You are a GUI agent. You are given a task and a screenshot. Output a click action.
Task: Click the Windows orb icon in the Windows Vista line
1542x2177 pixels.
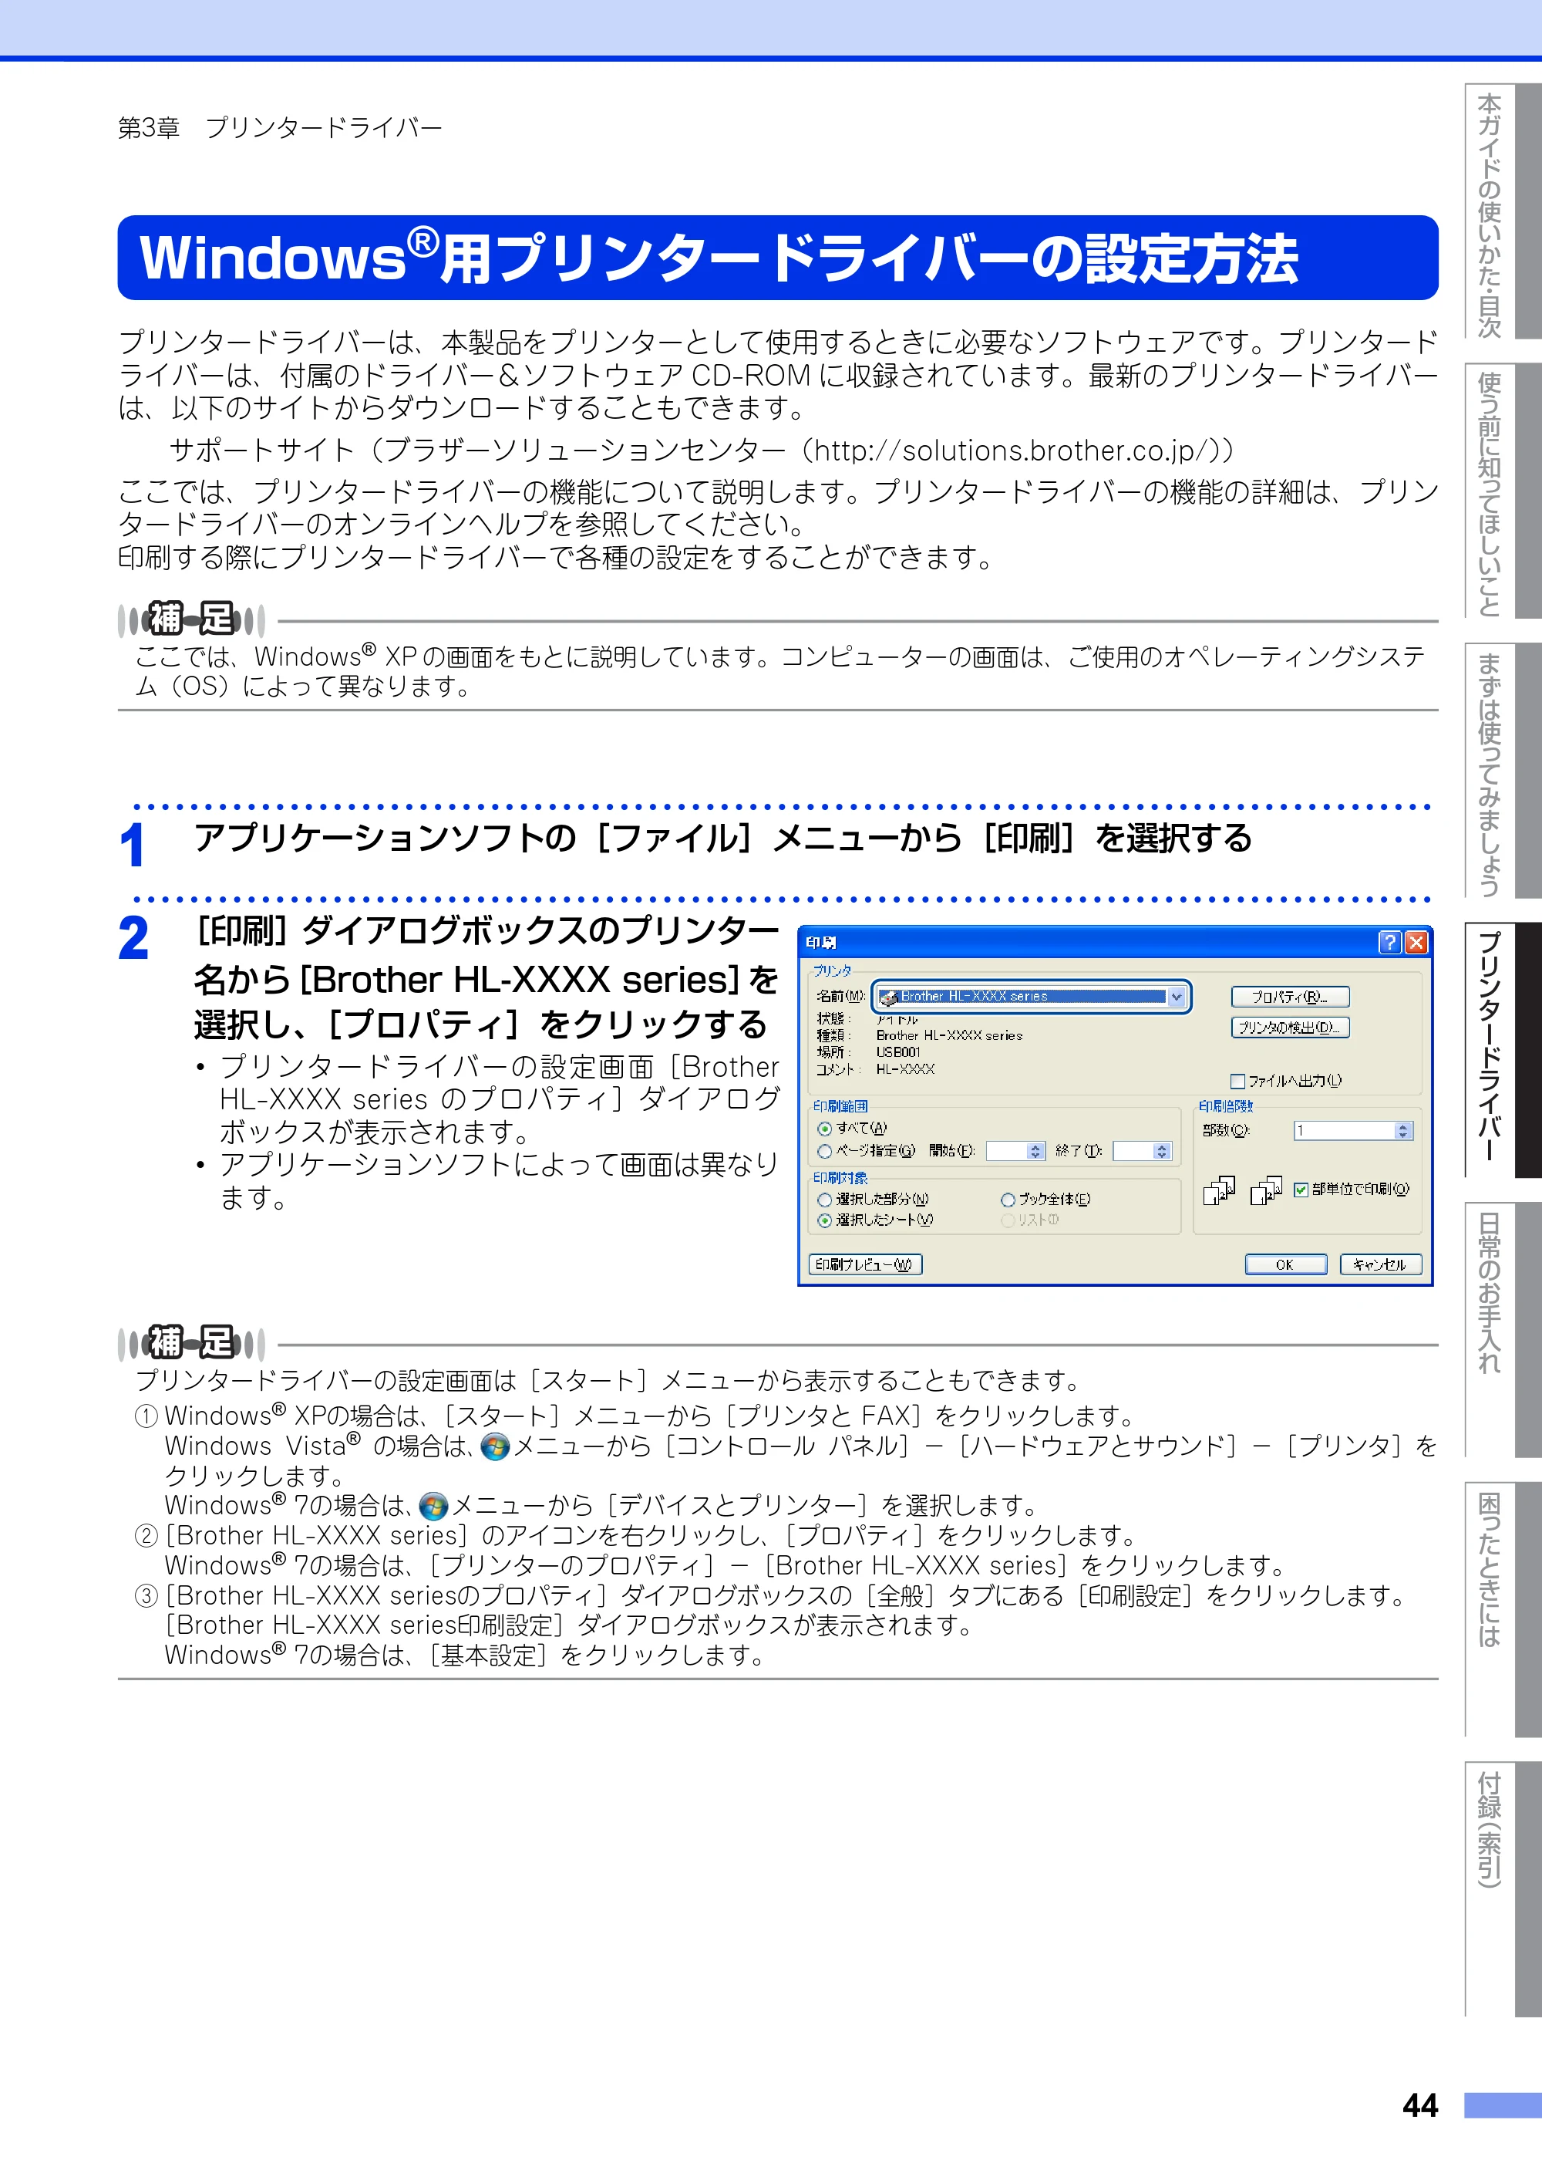(495, 1446)
